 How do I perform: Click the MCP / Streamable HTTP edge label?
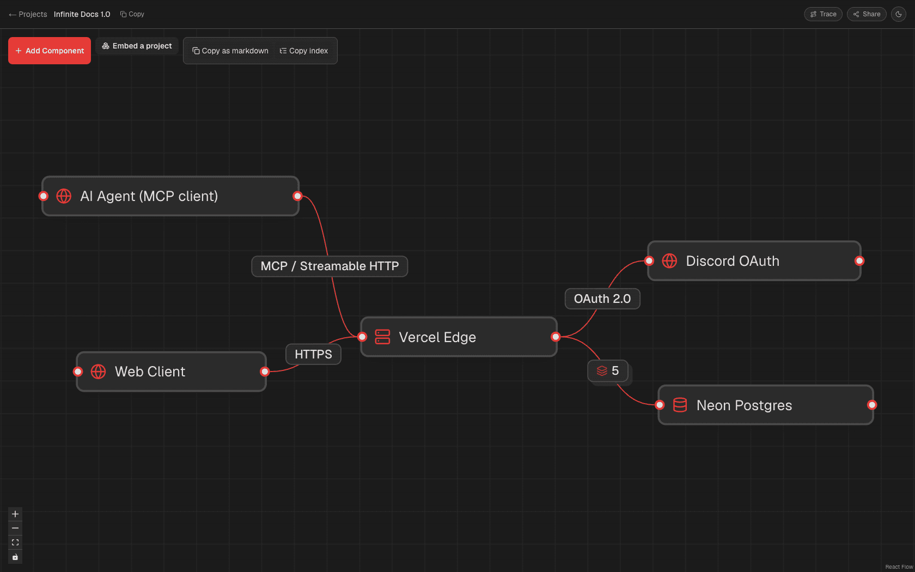click(330, 266)
